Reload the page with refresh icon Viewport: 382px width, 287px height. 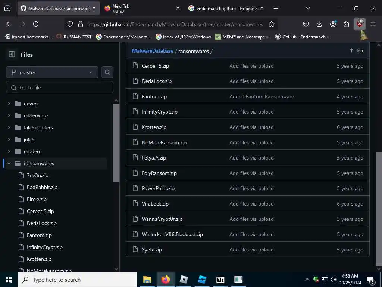(x=36, y=24)
